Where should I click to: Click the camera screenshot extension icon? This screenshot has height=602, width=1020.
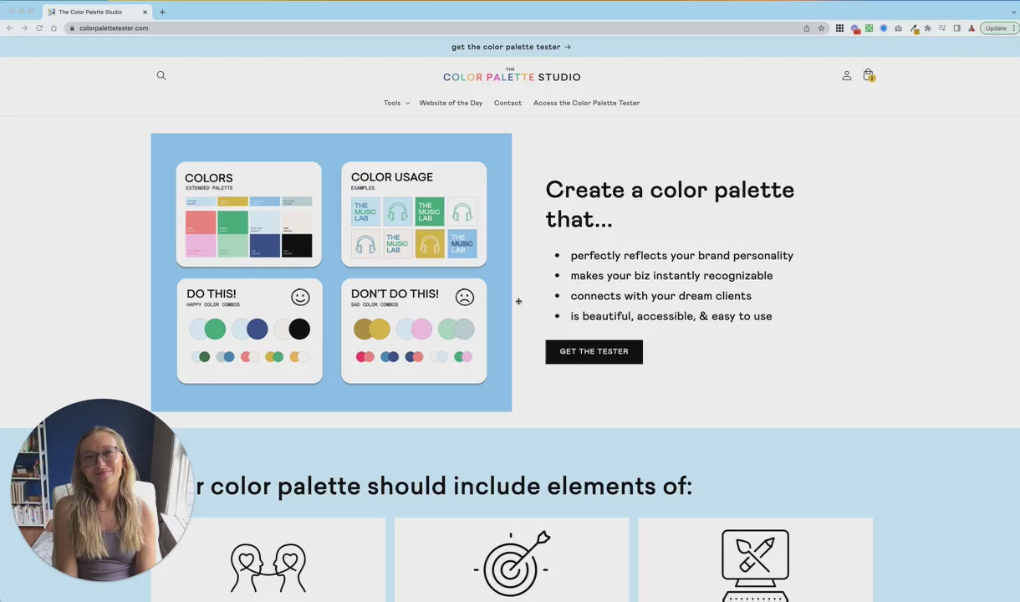click(898, 28)
